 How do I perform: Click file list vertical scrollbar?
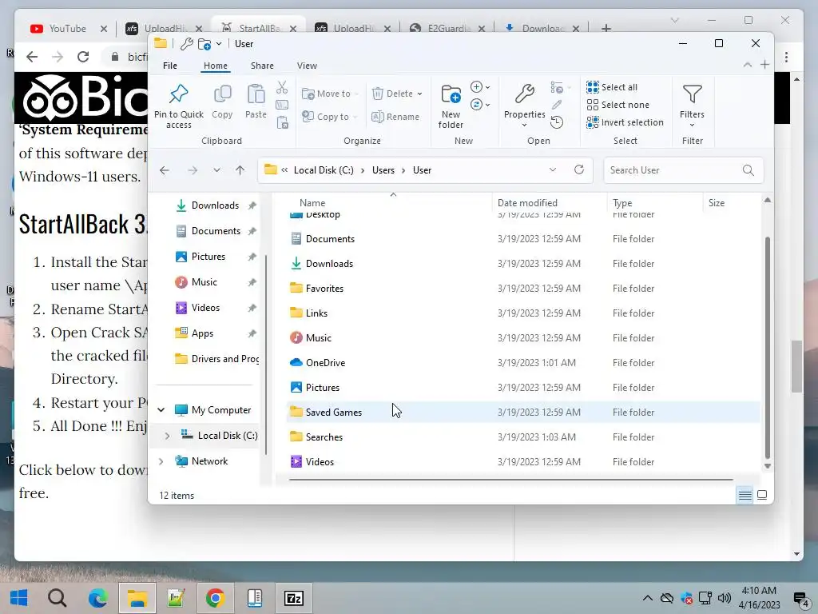point(767,347)
